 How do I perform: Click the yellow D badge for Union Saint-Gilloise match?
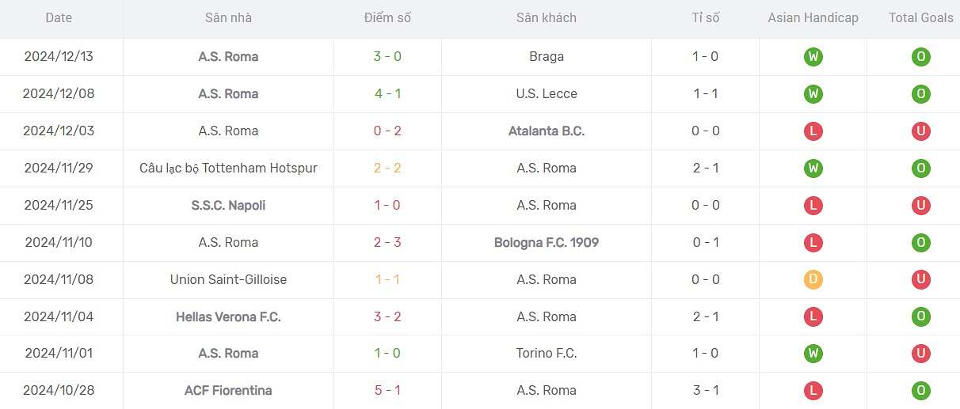coord(813,280)
